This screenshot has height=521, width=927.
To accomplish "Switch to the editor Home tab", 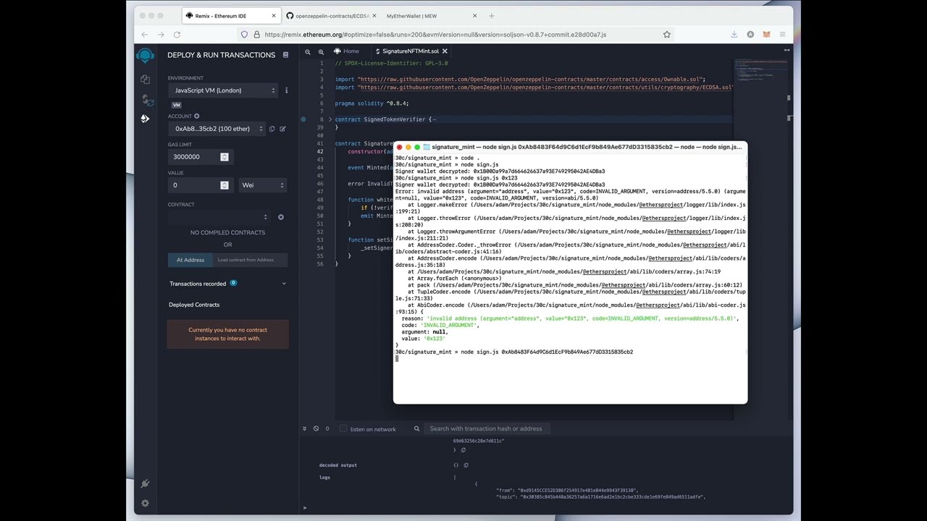I will tap(346, 51).
